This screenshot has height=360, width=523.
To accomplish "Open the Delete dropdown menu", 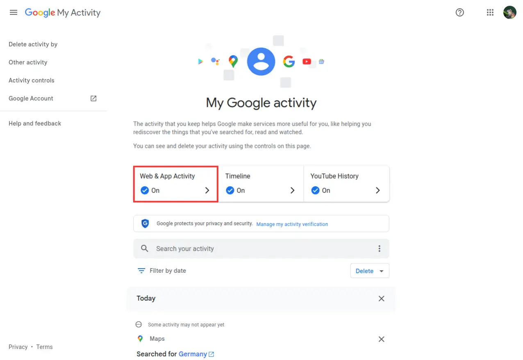I will (370, 271).
